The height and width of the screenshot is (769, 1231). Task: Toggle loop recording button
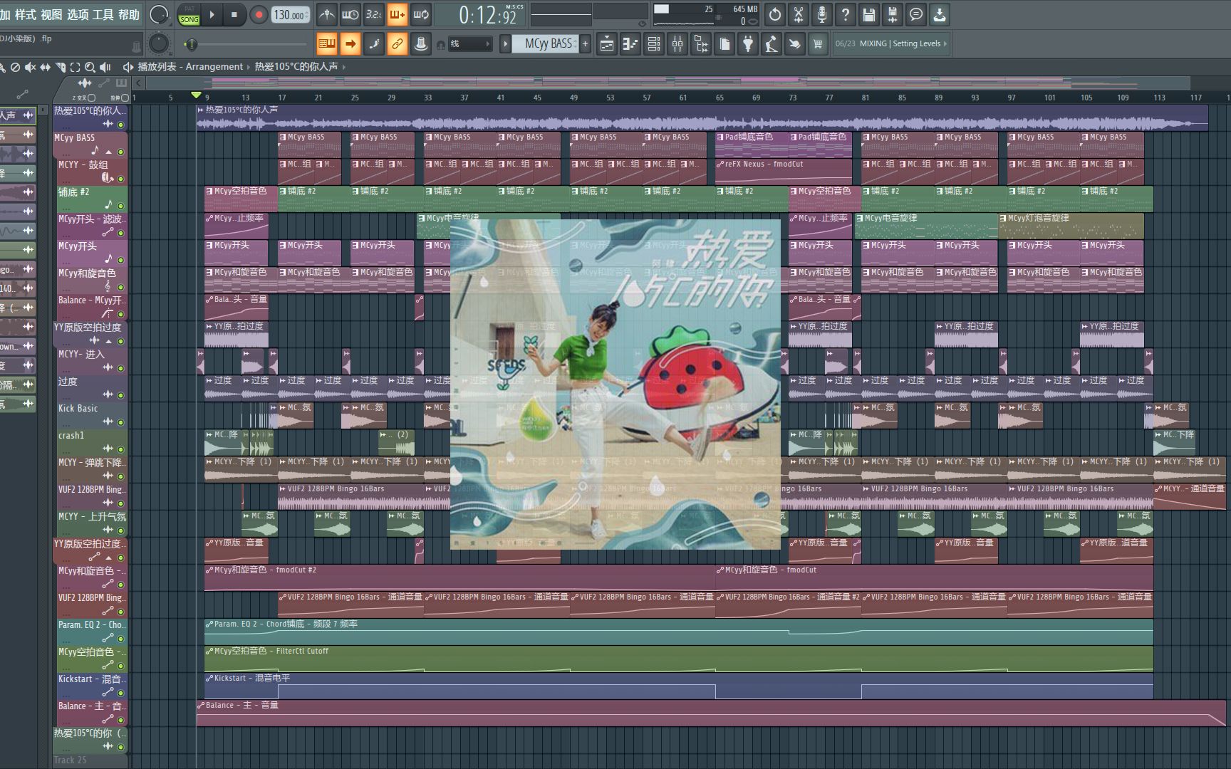[421, 14]
